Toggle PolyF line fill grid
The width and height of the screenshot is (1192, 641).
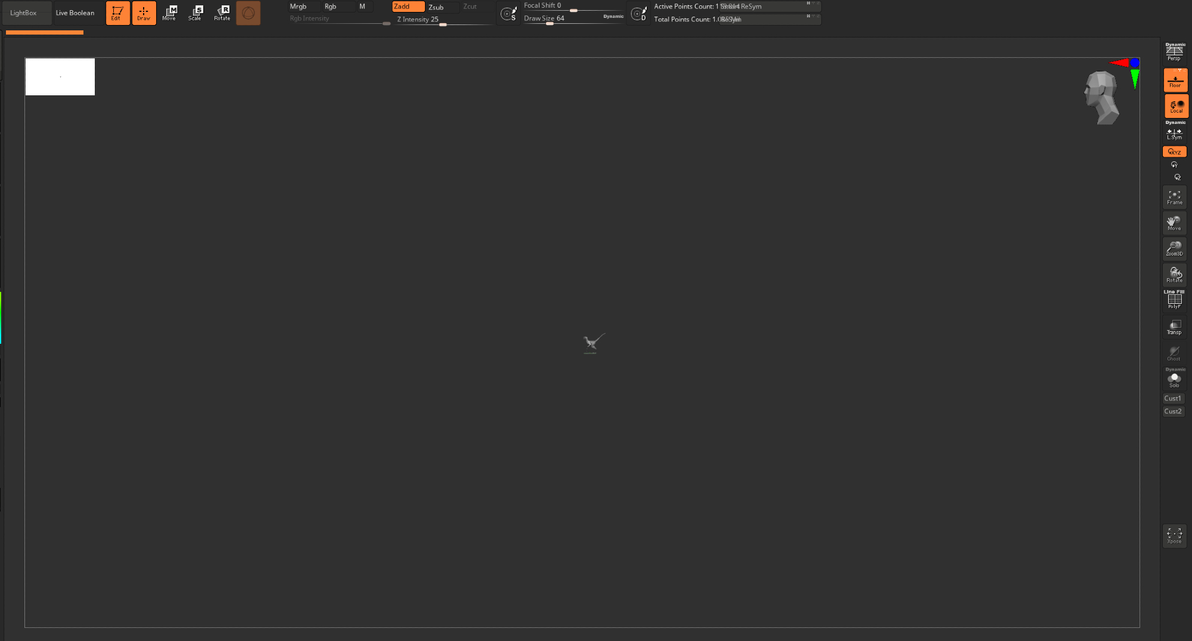coord(1174,300)
